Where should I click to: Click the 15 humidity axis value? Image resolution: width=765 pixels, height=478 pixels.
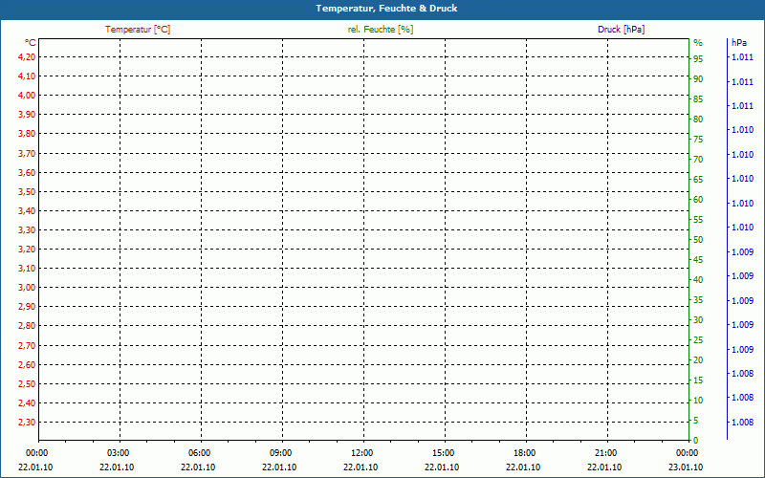tap(698, 380)
